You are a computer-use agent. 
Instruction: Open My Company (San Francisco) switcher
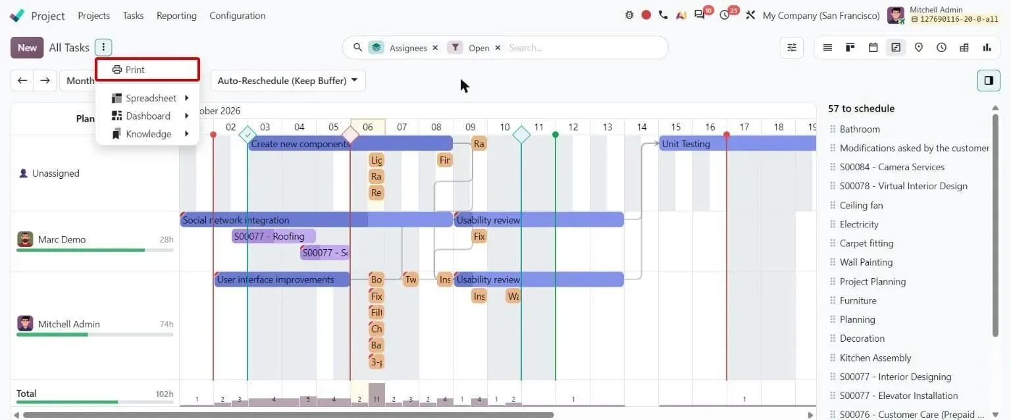(821, 15)
